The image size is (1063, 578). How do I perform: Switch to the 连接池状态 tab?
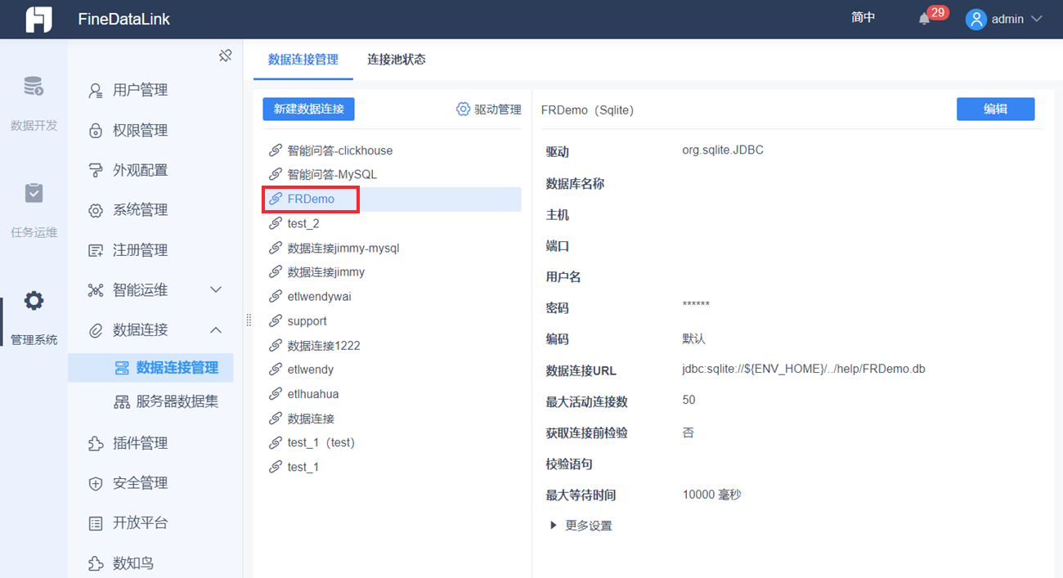(x=396, y=59)
